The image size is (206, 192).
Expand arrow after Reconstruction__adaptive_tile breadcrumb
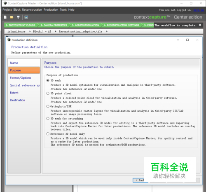tap(107, 32)
